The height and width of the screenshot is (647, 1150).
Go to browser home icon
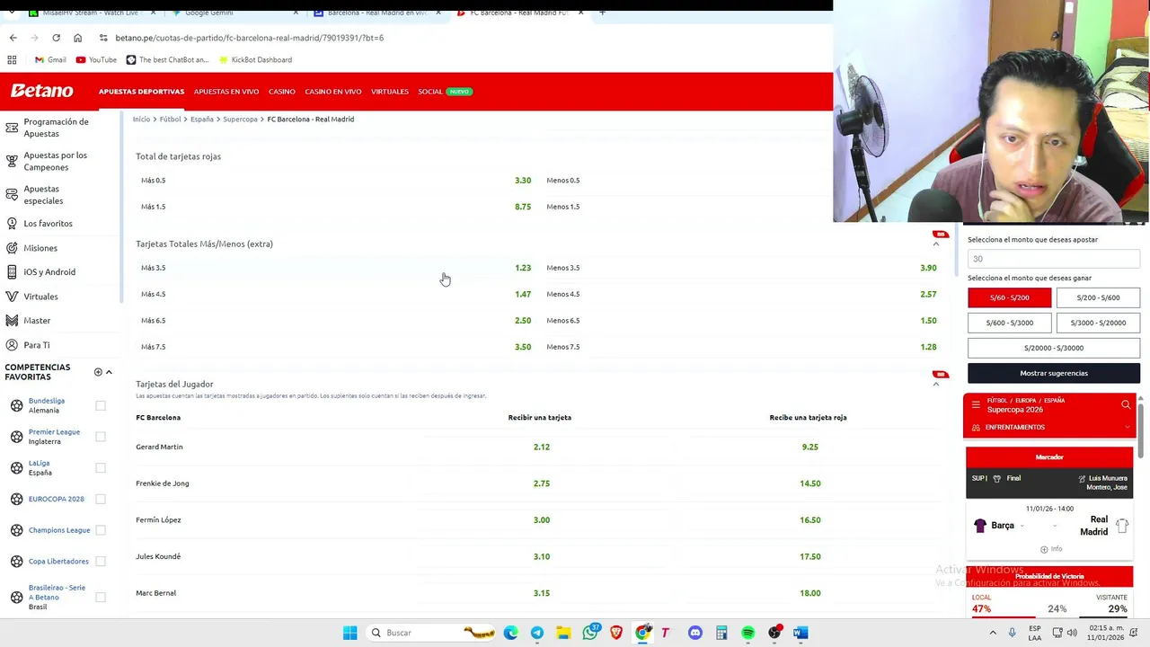point(77,38)
